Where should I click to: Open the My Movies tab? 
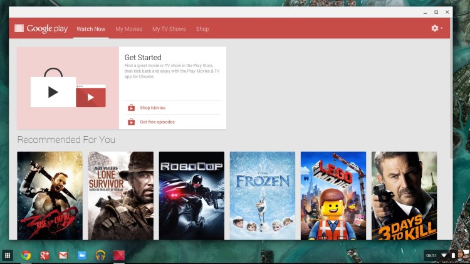coord(128,29)
